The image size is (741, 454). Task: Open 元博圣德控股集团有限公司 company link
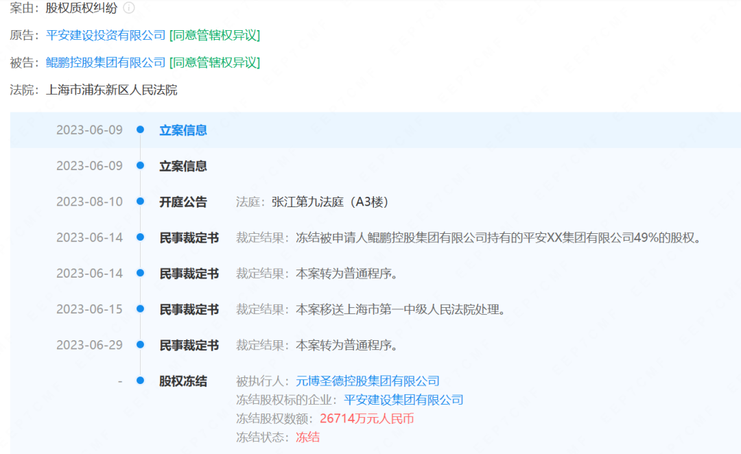tap(368, 381)
